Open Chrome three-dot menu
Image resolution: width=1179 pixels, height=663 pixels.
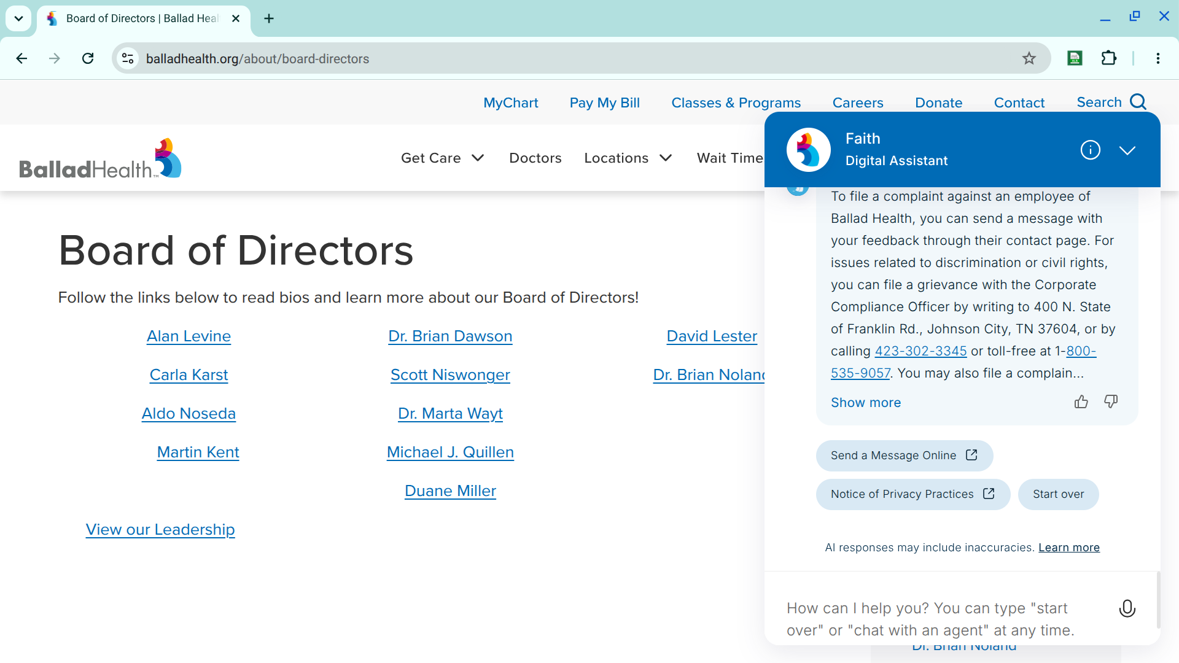click(1158, 58)
